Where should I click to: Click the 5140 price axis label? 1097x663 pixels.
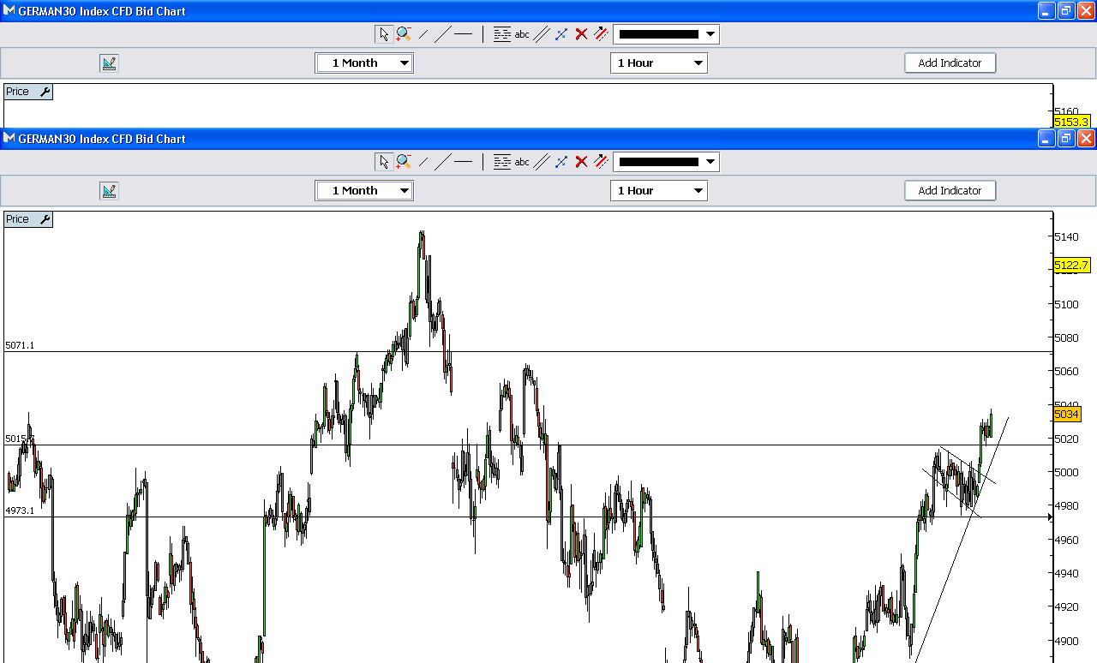(x=1066, y=236)
